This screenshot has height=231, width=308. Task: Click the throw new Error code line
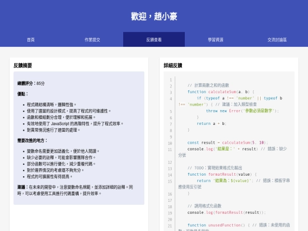[242, 111]
